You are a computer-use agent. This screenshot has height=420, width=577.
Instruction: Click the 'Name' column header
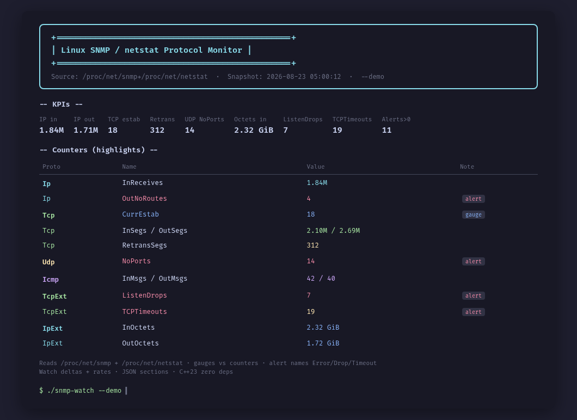[x=129, y=166]
